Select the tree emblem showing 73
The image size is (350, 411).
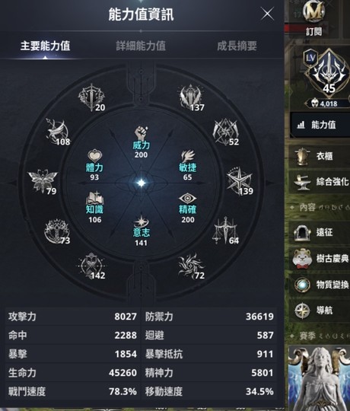(x=57, y=231)
